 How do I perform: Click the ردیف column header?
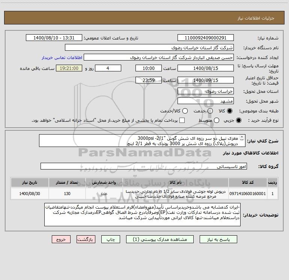[272, 182]
